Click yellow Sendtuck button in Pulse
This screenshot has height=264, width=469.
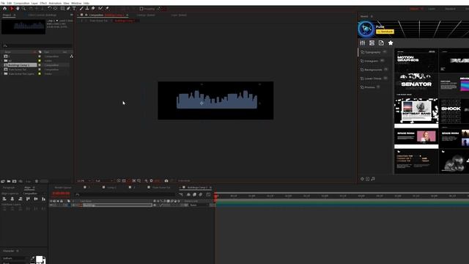(385, 32)
